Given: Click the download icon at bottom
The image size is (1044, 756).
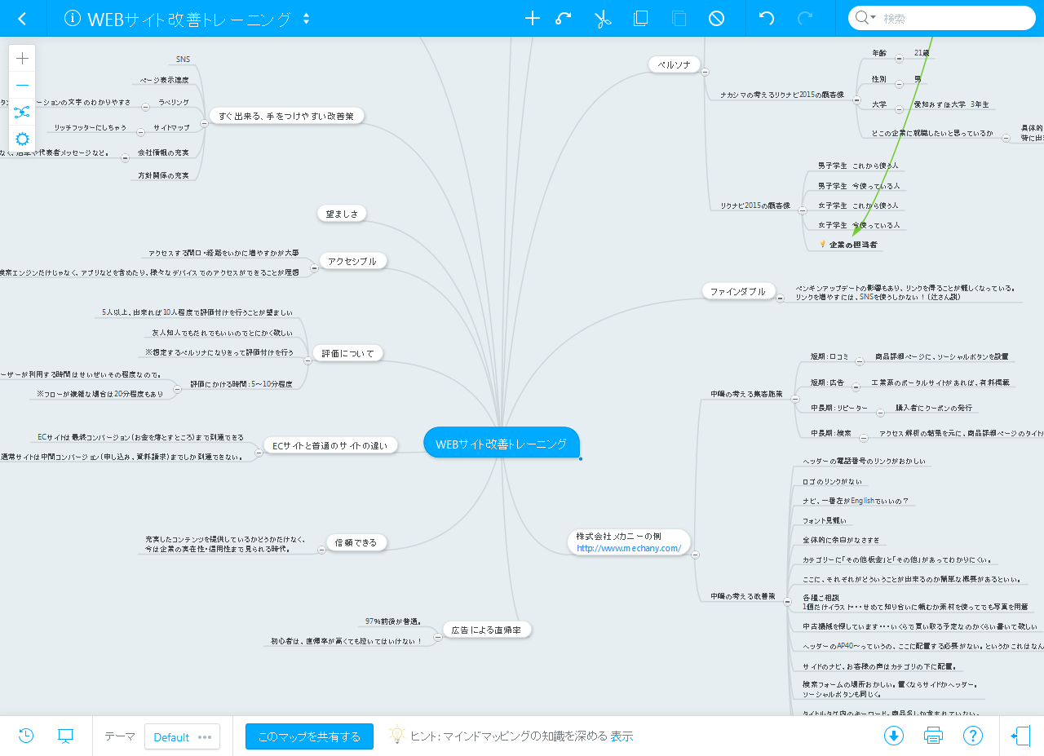Looking at the screenshot, I should click(893, 736).
